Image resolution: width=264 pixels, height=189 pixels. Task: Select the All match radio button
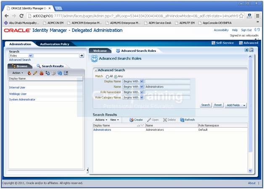pos(108,77)
